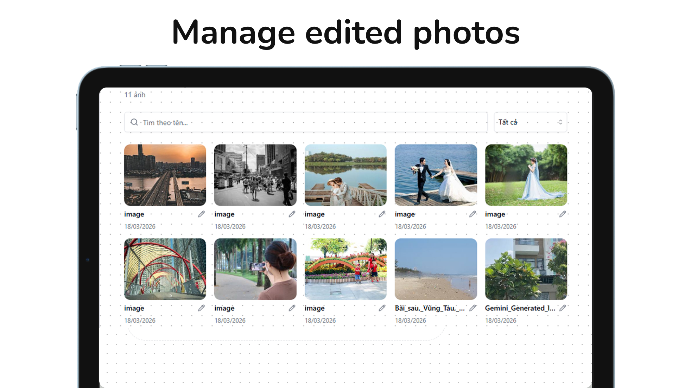Click rename pencil for black-and-white street photo
Image resolution: width=691 pixels, height=388 pixels.
click(x=292, y=214)
